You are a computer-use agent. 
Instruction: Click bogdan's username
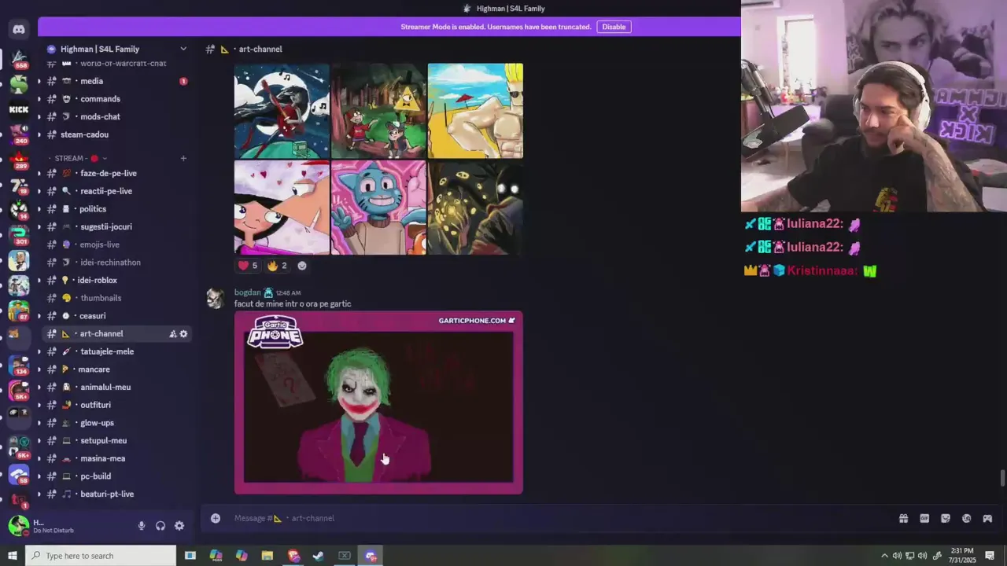(247, 292)
